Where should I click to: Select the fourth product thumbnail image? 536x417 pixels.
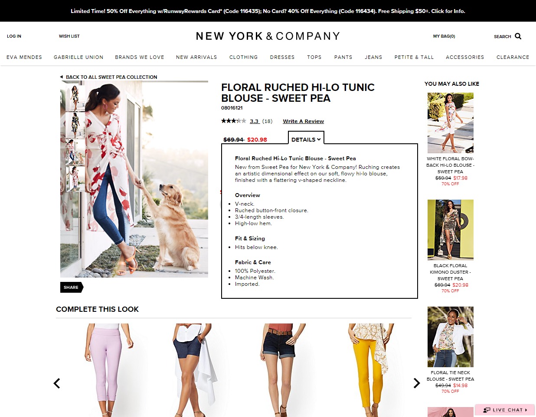[75, 178]
